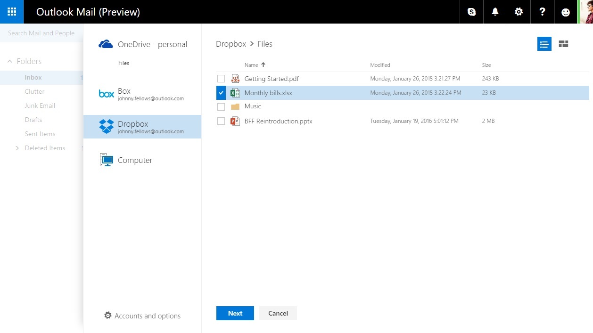
Task: Select the file name Getting Started.pdf
Action: 272,79
